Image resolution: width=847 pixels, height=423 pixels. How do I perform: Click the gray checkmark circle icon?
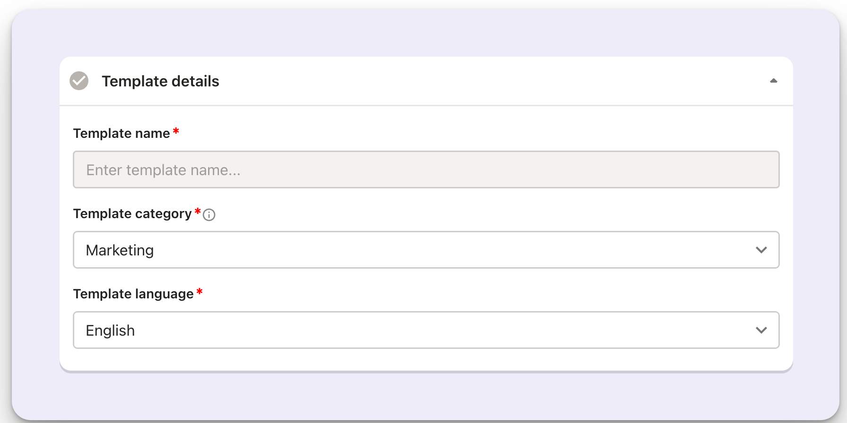pos(79,81)
